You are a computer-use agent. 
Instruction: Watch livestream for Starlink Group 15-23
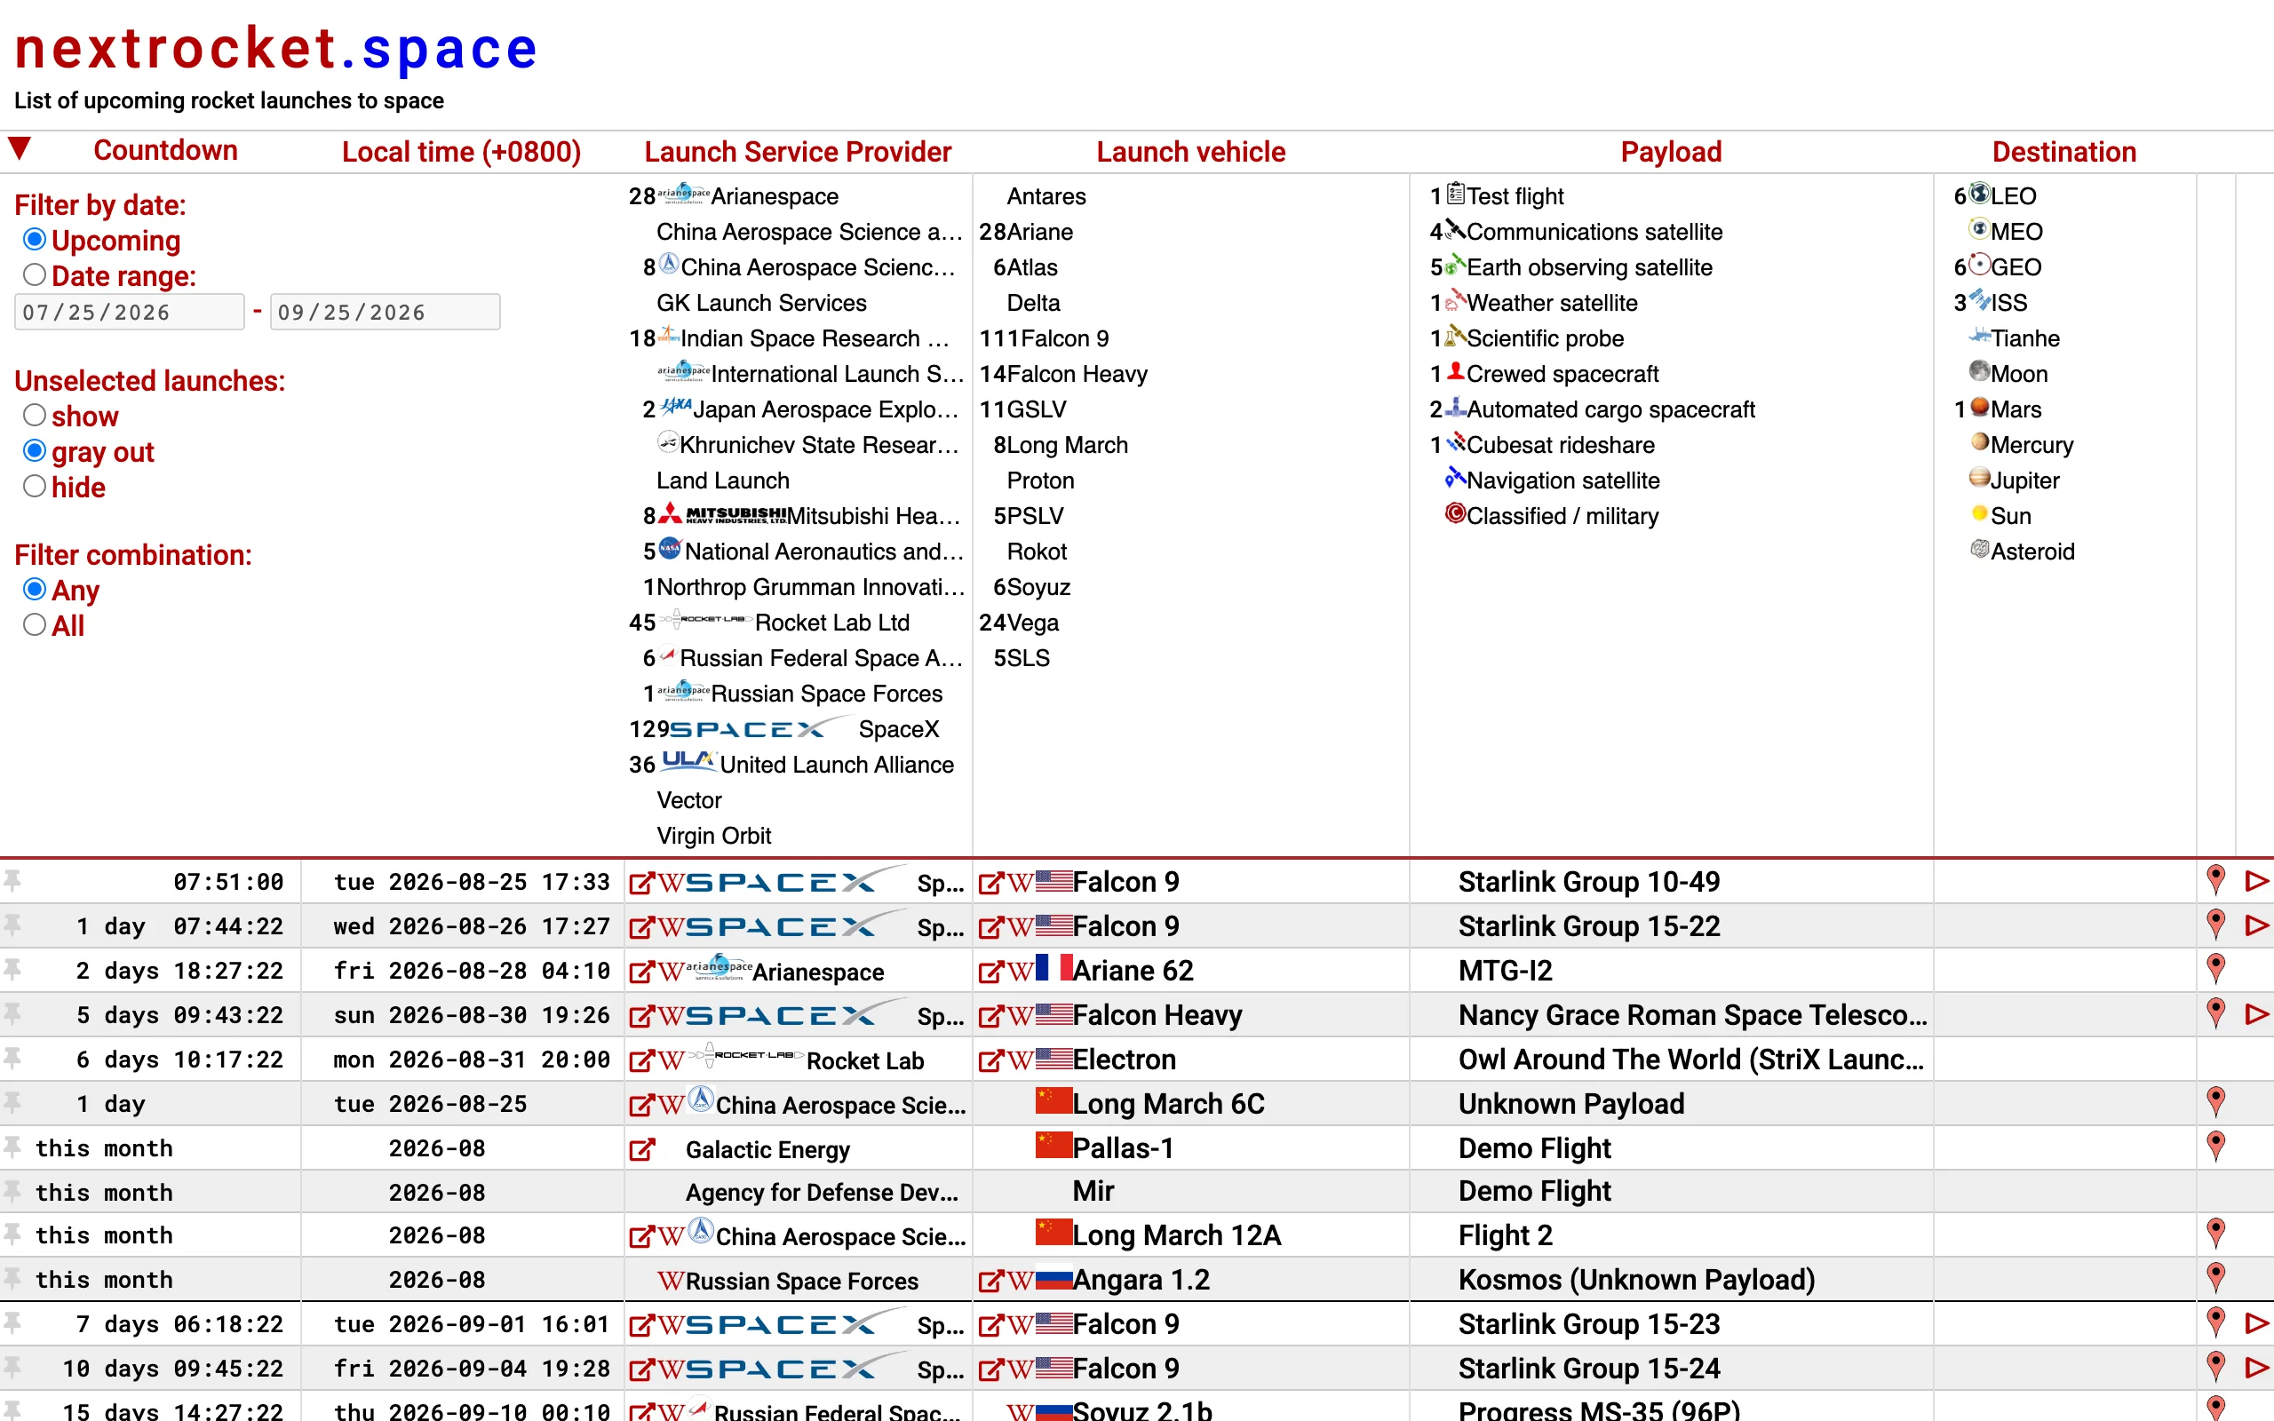pyautogui.click(x=2257, y=1323)
